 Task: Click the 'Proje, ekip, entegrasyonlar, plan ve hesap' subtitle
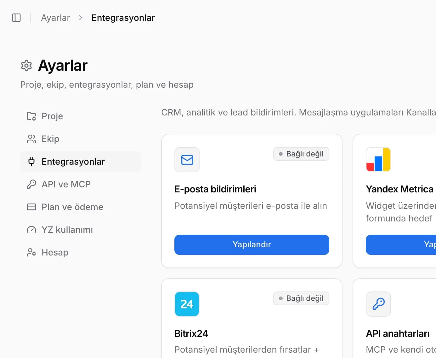click(107, 85)
